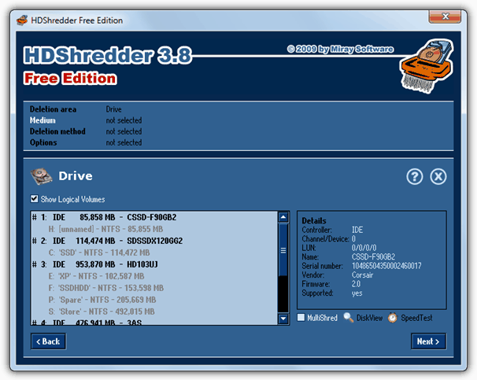Click the drive list scroll down arrow
The height and width of the screenshot is (380, 477).
[x=283, y=319]
